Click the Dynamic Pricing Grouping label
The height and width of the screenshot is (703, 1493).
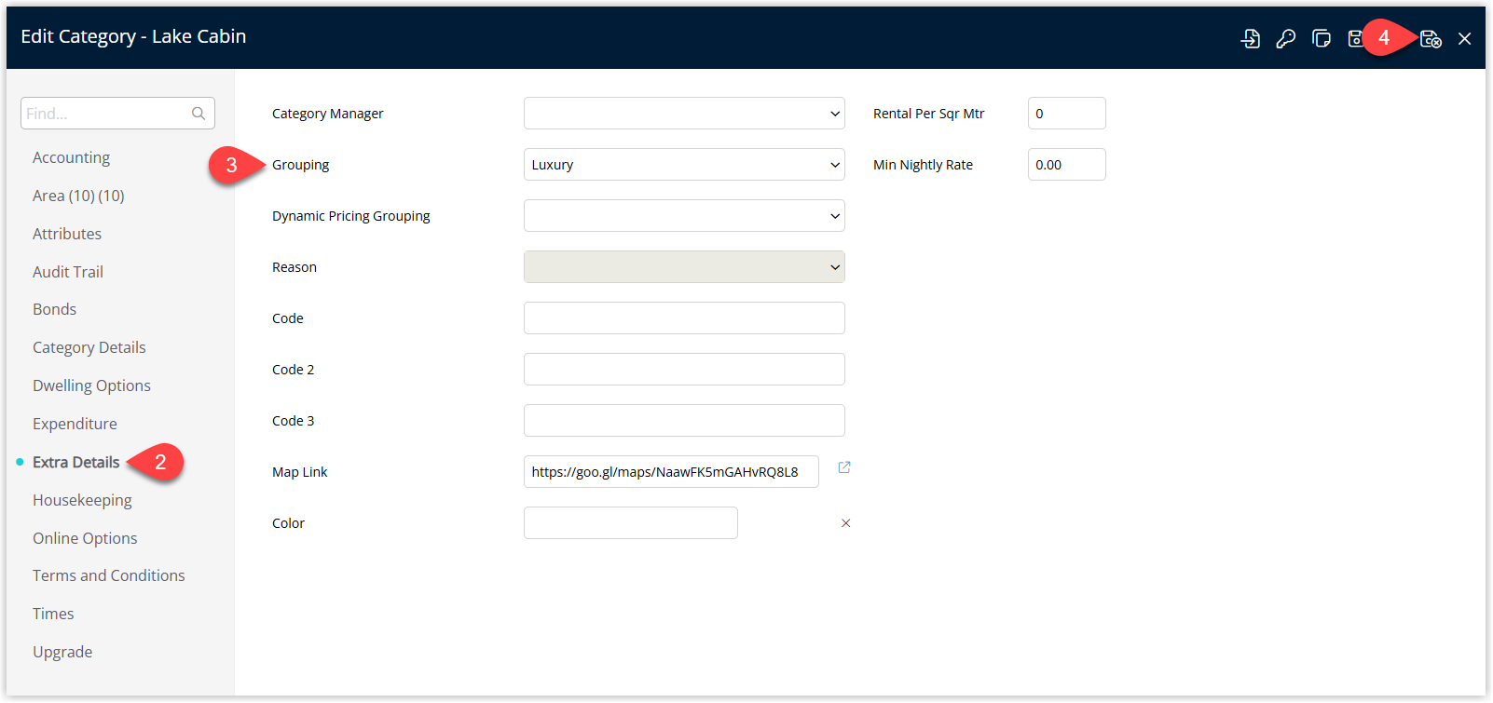pyautogui.click(x=351, y=216)
